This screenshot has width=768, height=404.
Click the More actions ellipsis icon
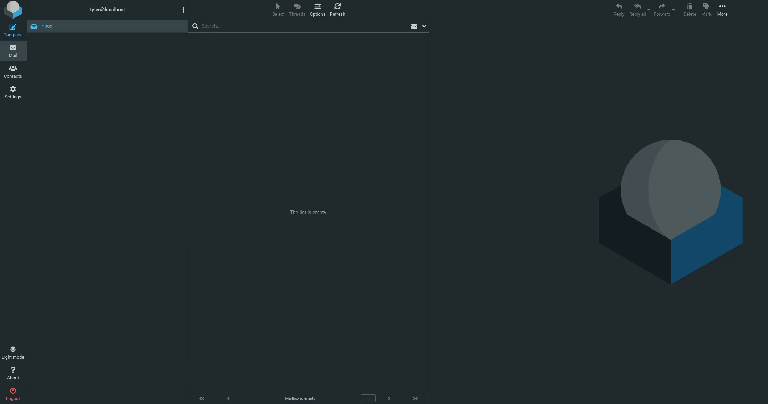click(722, 9)
